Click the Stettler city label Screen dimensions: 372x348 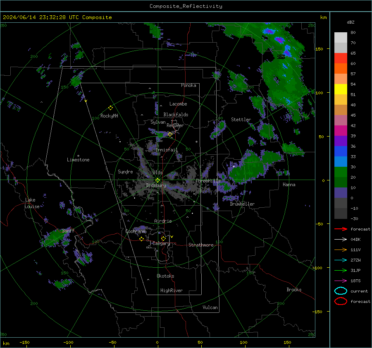(x=241, y=120)
